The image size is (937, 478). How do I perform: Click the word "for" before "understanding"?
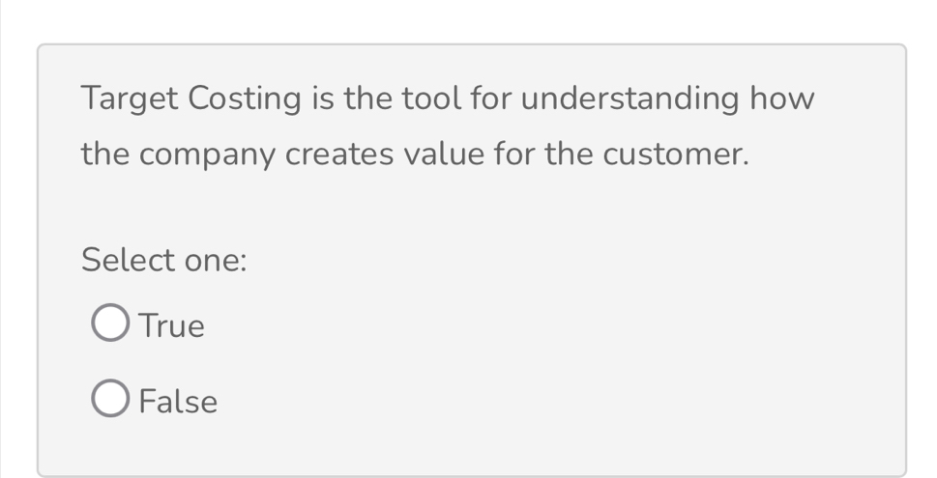coord(489,99)
